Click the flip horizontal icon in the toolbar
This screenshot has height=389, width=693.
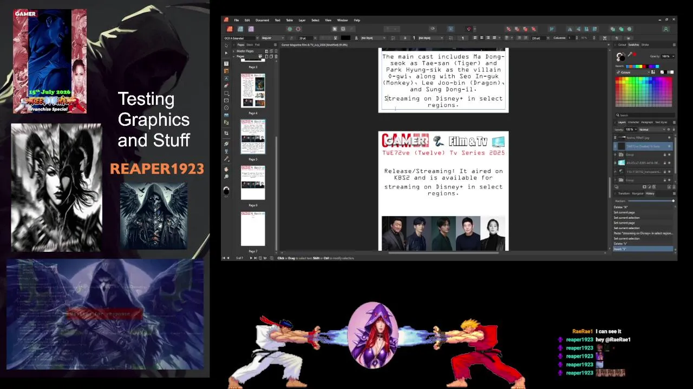click(570, 29)
